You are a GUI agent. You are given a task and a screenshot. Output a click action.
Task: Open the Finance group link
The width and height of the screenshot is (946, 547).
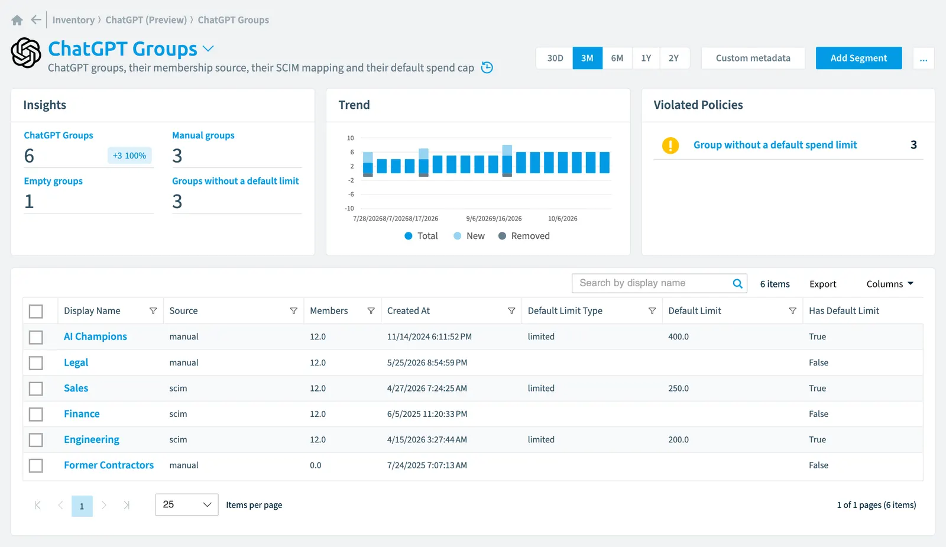click(x=82, y=414)
